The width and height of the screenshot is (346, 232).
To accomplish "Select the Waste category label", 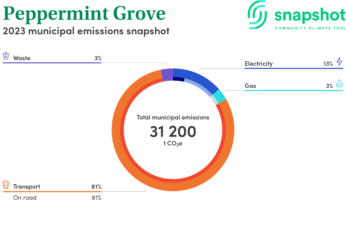I will pos(22,58).
